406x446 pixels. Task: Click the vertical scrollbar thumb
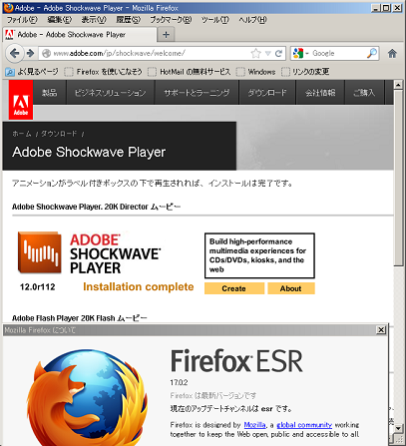398,178
